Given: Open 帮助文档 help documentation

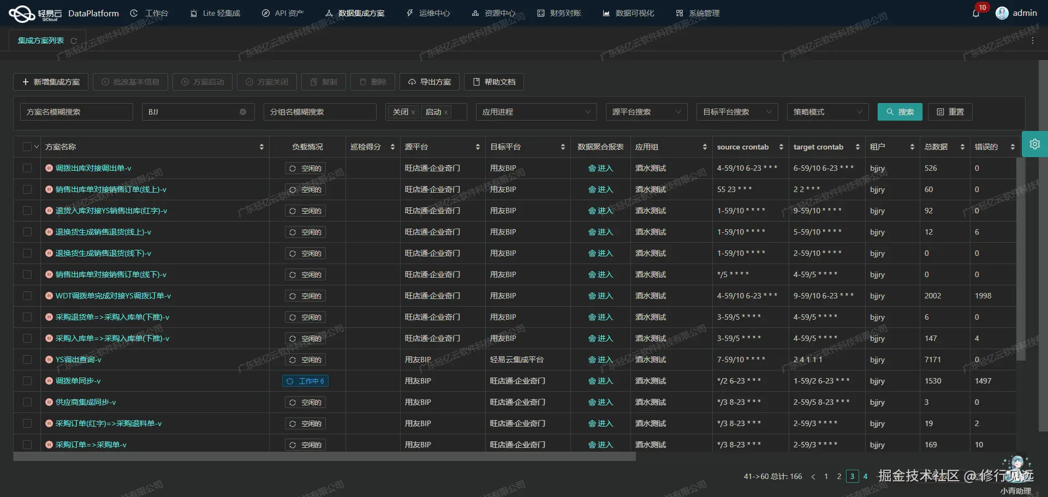Looking at the screenshot, I should pyautogui.click(x=493, y=82).
